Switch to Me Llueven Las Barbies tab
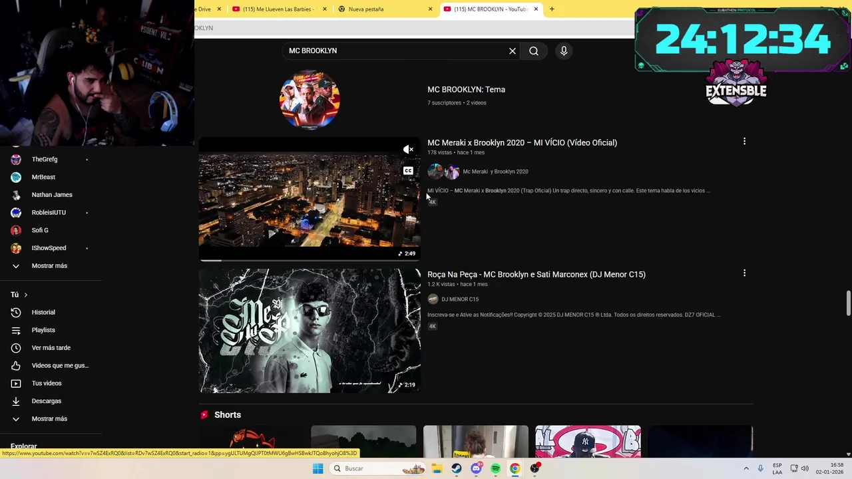 point(278,9)
